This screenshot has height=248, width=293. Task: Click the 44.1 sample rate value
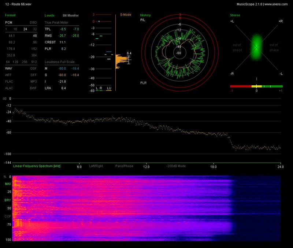12,36
